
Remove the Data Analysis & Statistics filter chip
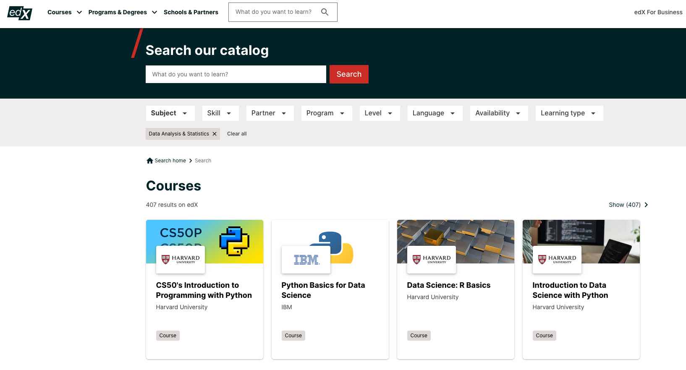click(x=215, y=134)
